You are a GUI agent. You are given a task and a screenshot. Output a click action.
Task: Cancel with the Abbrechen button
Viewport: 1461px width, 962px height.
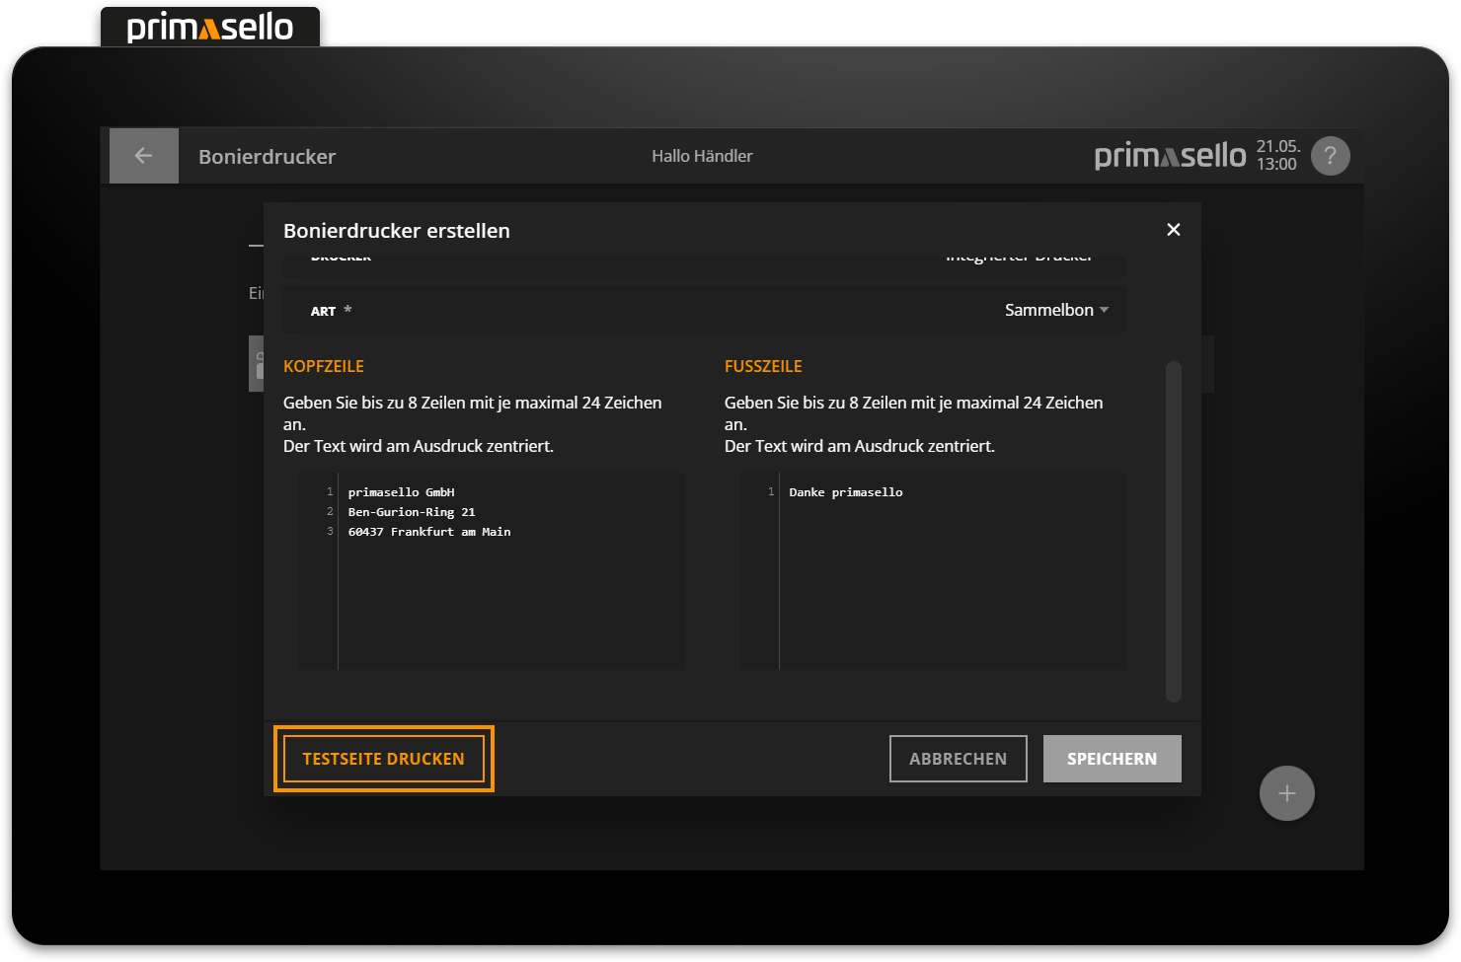pyautogui.click(x=958, y=759)
